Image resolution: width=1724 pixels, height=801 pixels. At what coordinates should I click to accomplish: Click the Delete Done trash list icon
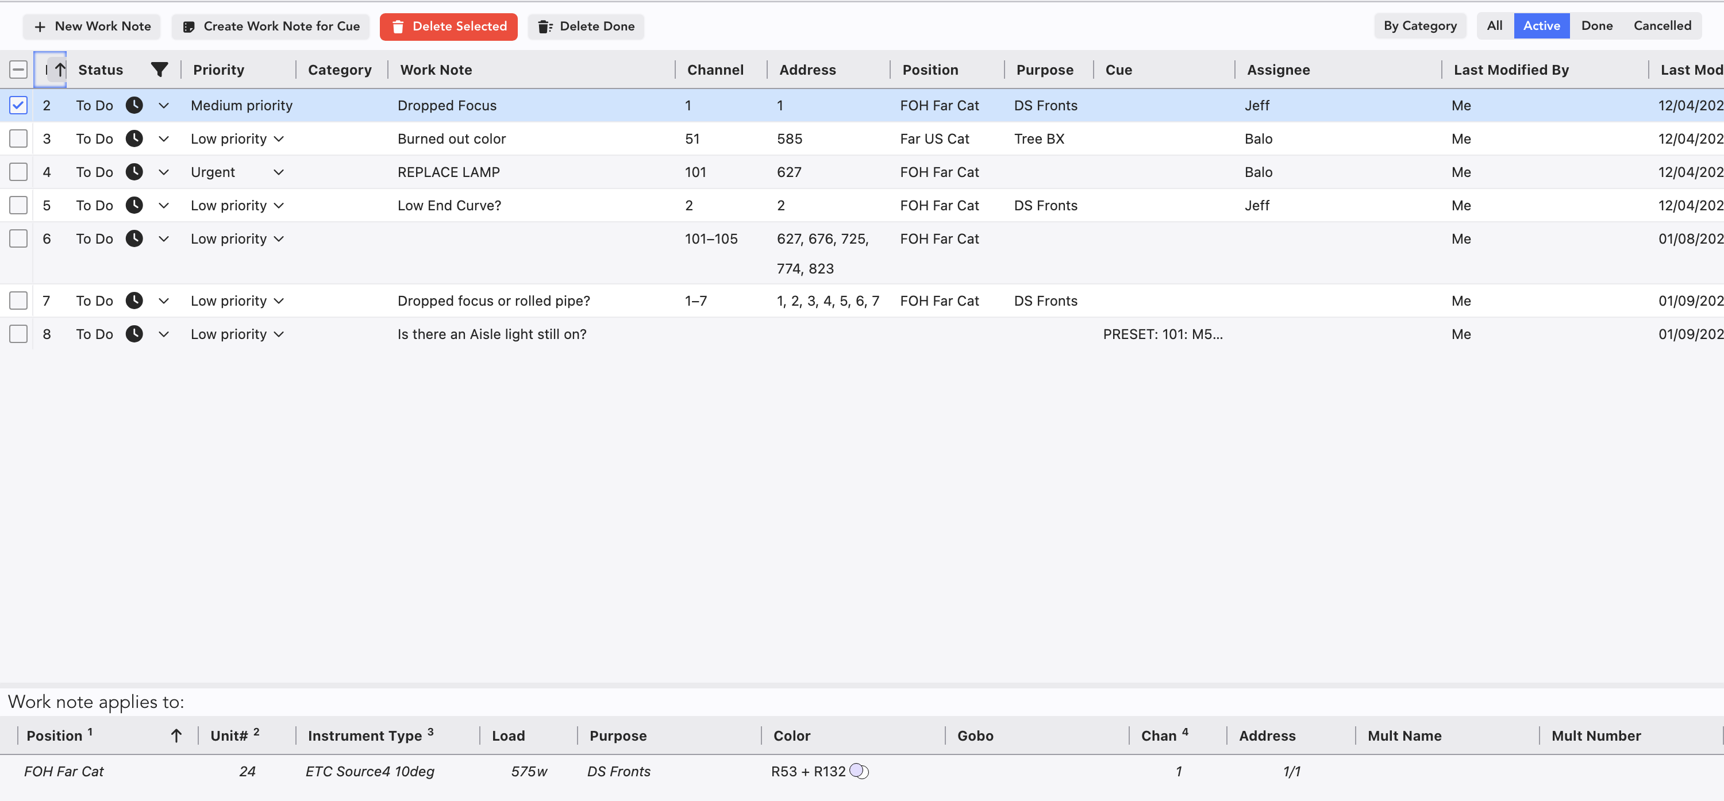pos(545,27)
